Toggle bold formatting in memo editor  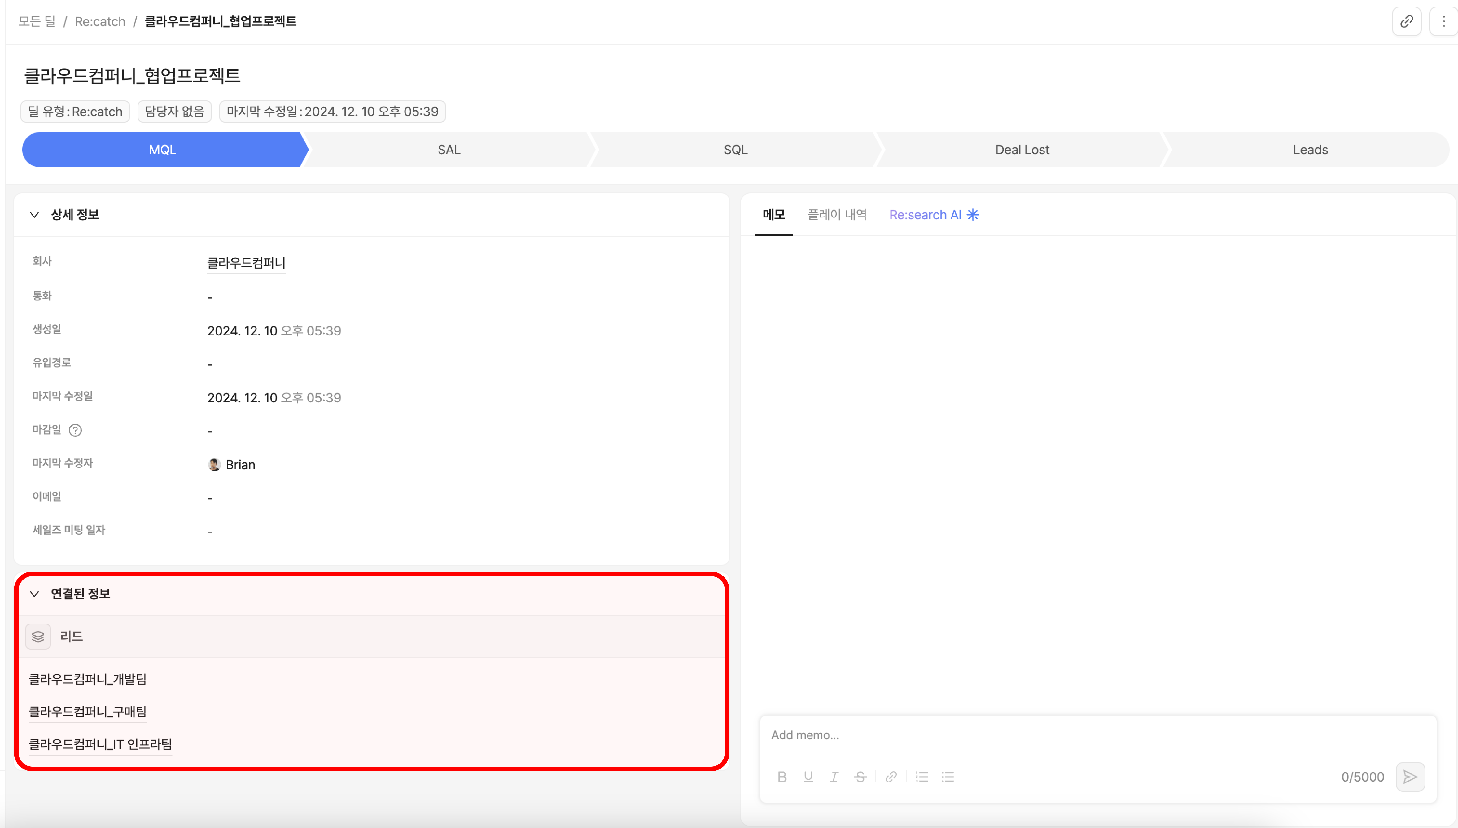[x=782, y=777]
